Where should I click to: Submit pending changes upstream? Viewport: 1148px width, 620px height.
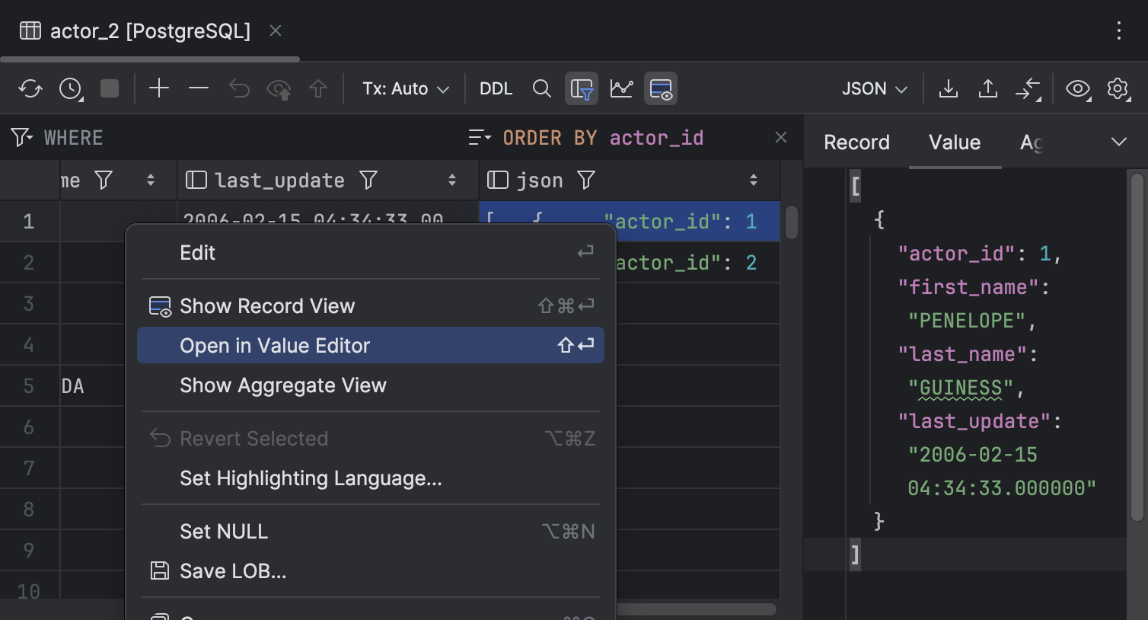tap(319, 88)
